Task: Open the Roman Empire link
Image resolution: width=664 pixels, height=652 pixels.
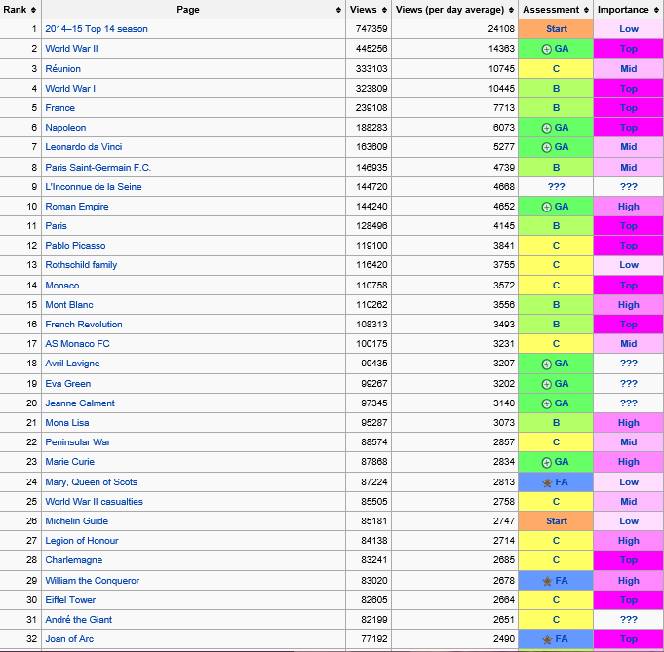Action: tap(77, 207)
